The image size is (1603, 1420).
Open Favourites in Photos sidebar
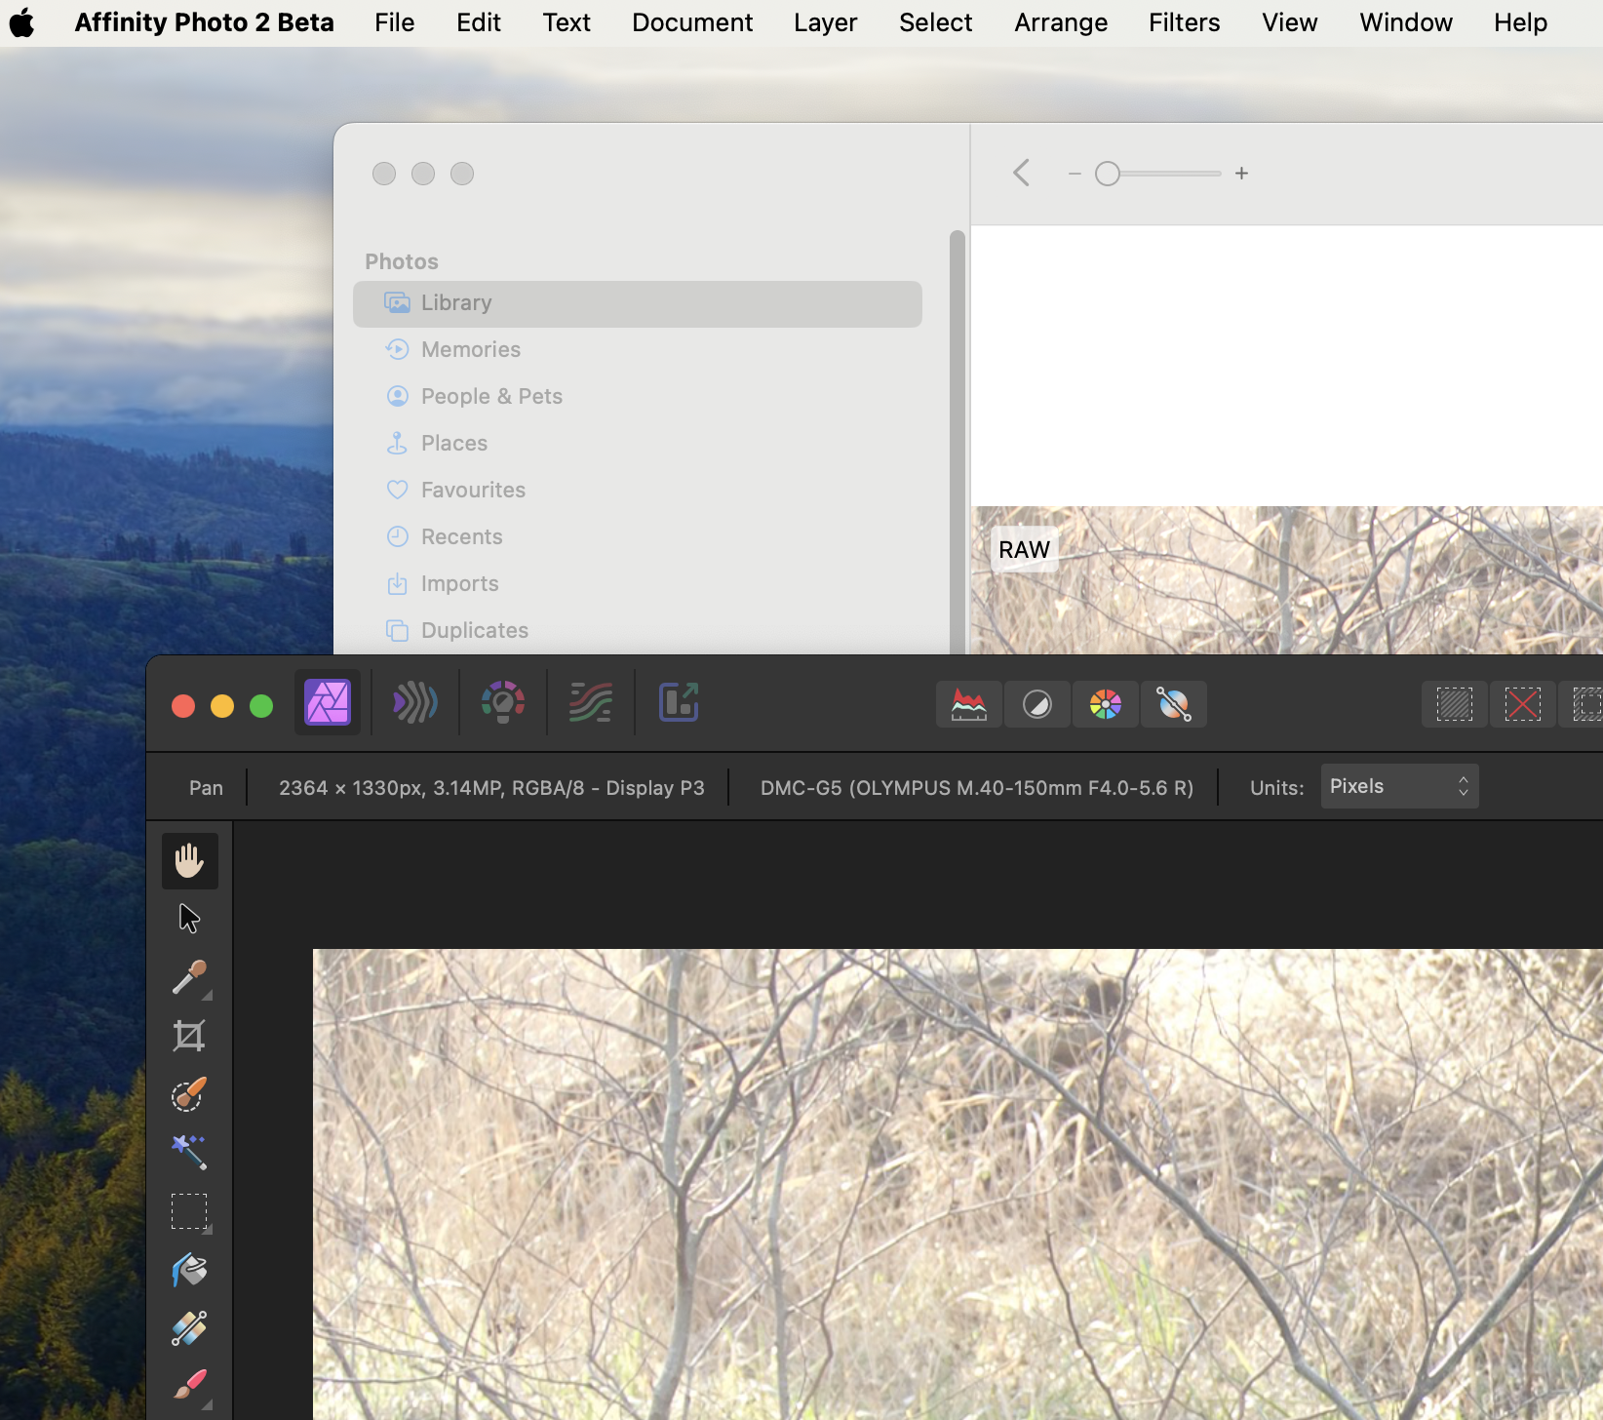coord(638,490)
